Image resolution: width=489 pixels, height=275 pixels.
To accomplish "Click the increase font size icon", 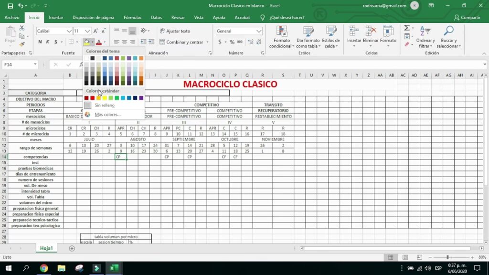I will click(96, 31).
